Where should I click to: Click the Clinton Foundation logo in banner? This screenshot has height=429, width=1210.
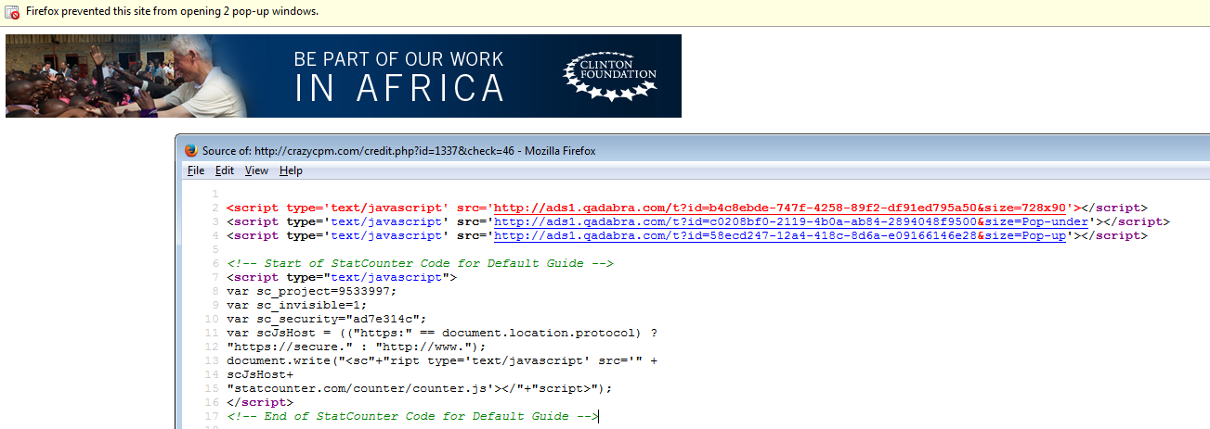pos(610,76)
